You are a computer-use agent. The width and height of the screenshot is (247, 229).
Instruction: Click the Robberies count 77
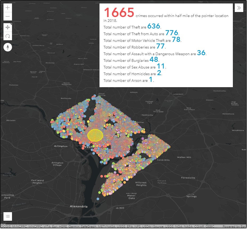click(x=160, y=46)
